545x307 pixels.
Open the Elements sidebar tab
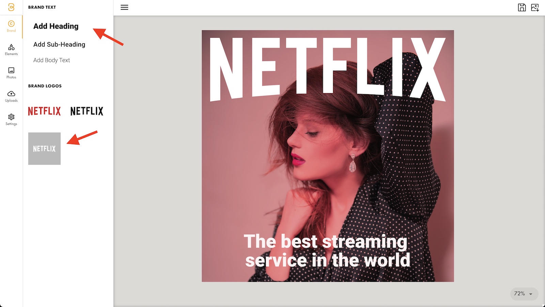(11, 50)
